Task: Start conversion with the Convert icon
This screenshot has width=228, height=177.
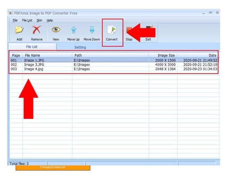Action: coord(112,30)
